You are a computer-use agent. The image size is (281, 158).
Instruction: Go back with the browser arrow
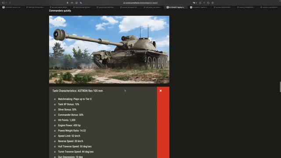(10, 3)
